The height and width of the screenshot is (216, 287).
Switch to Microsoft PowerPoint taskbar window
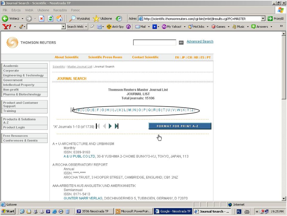tap(134, 211)
